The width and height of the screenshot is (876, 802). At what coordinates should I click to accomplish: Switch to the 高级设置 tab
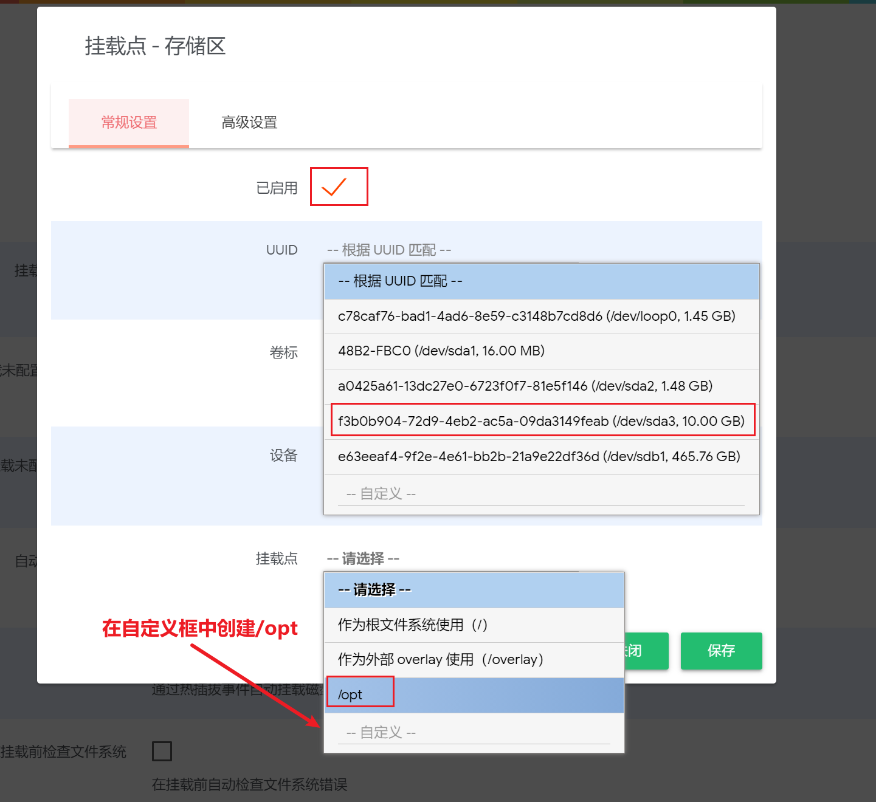click(x=249, y=123)
